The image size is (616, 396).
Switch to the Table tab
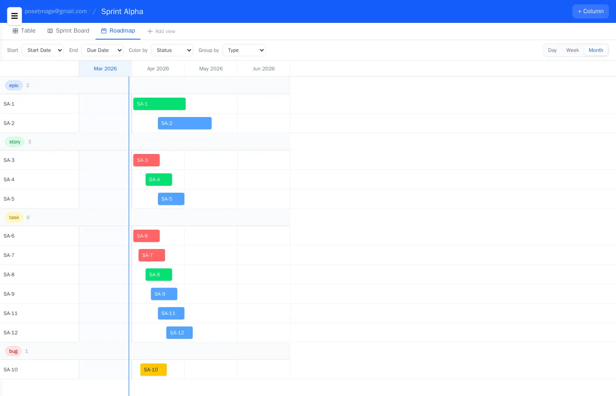coord(28,31)
